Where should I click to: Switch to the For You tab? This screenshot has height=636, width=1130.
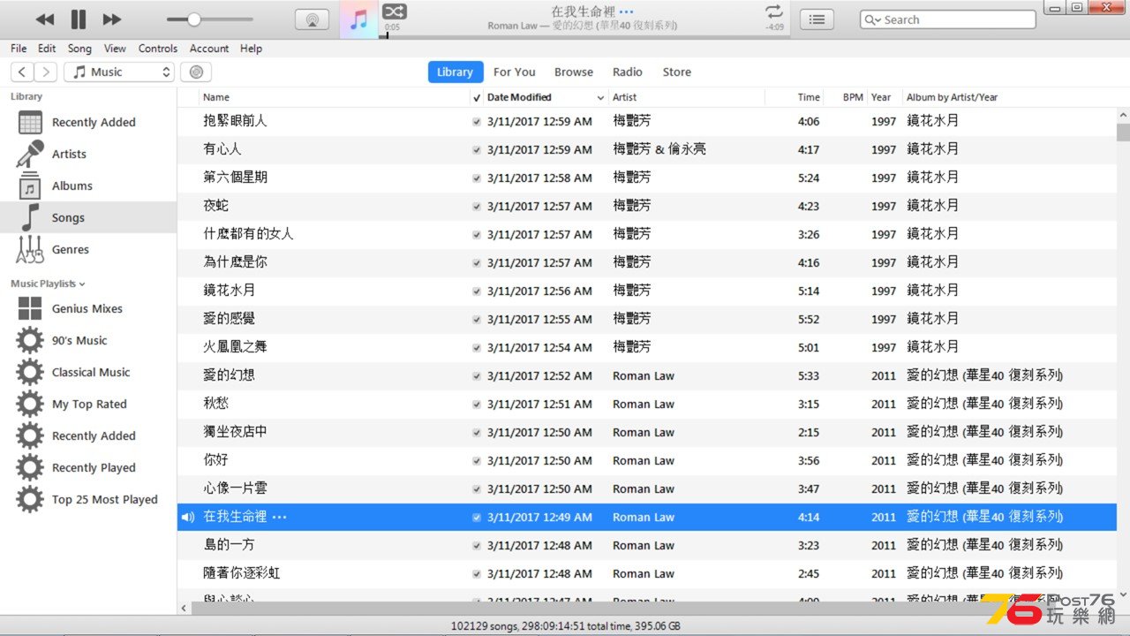pyautogui.click(x=515, y=72)
